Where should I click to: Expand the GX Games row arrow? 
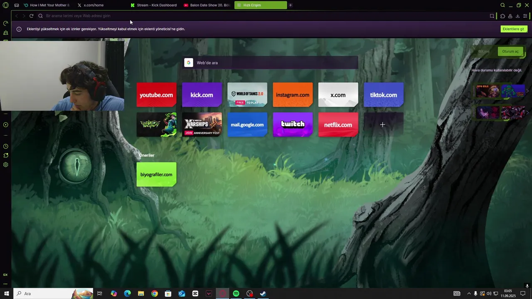tap(527, 91)
